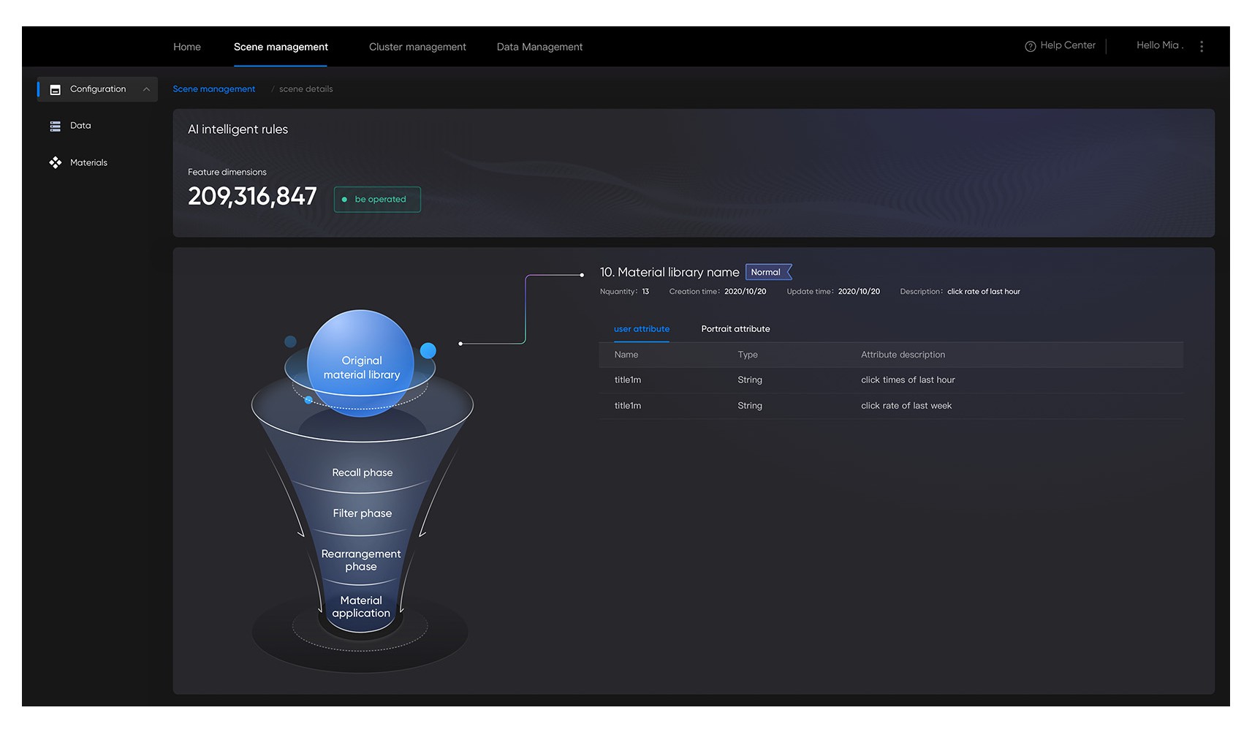Image resolution: width=1252 pixels, height=732 pixels.
Task: Collapse the Configuration section chevron
Action: (x=146, y=89)
